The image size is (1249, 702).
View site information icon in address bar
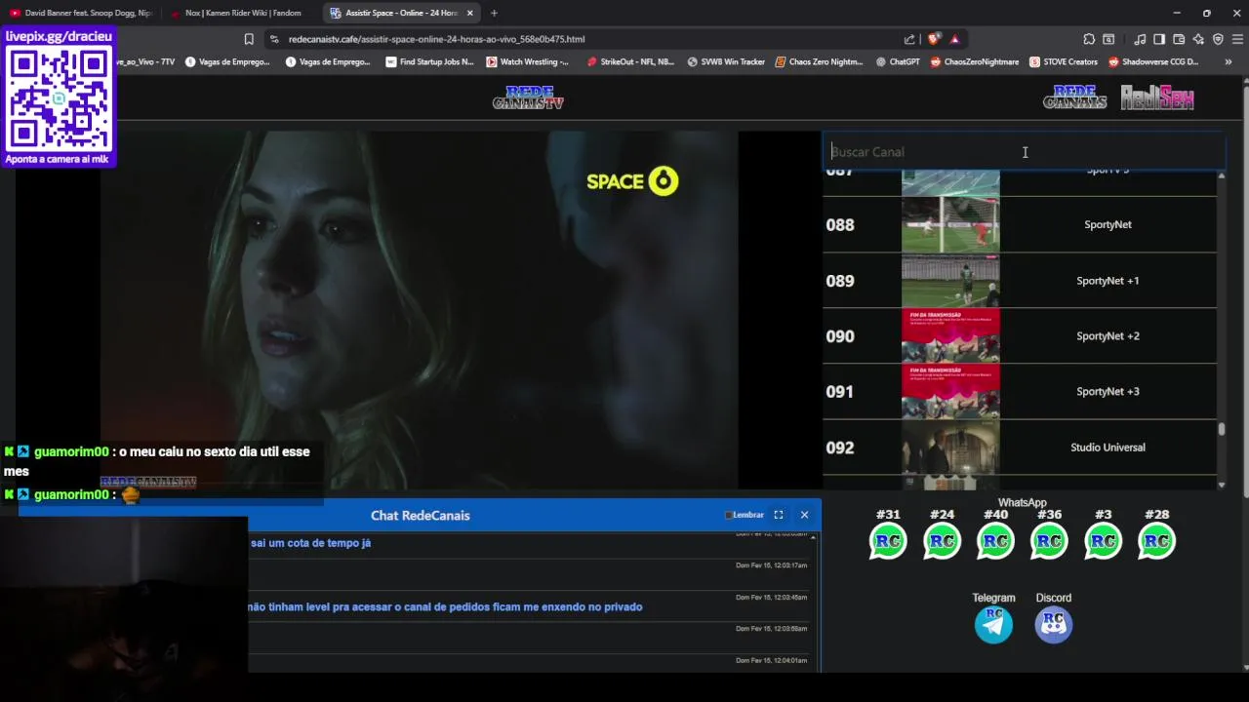click(x=274, y=39)
